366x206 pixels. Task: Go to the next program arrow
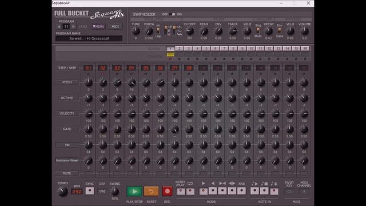point(74,27)
